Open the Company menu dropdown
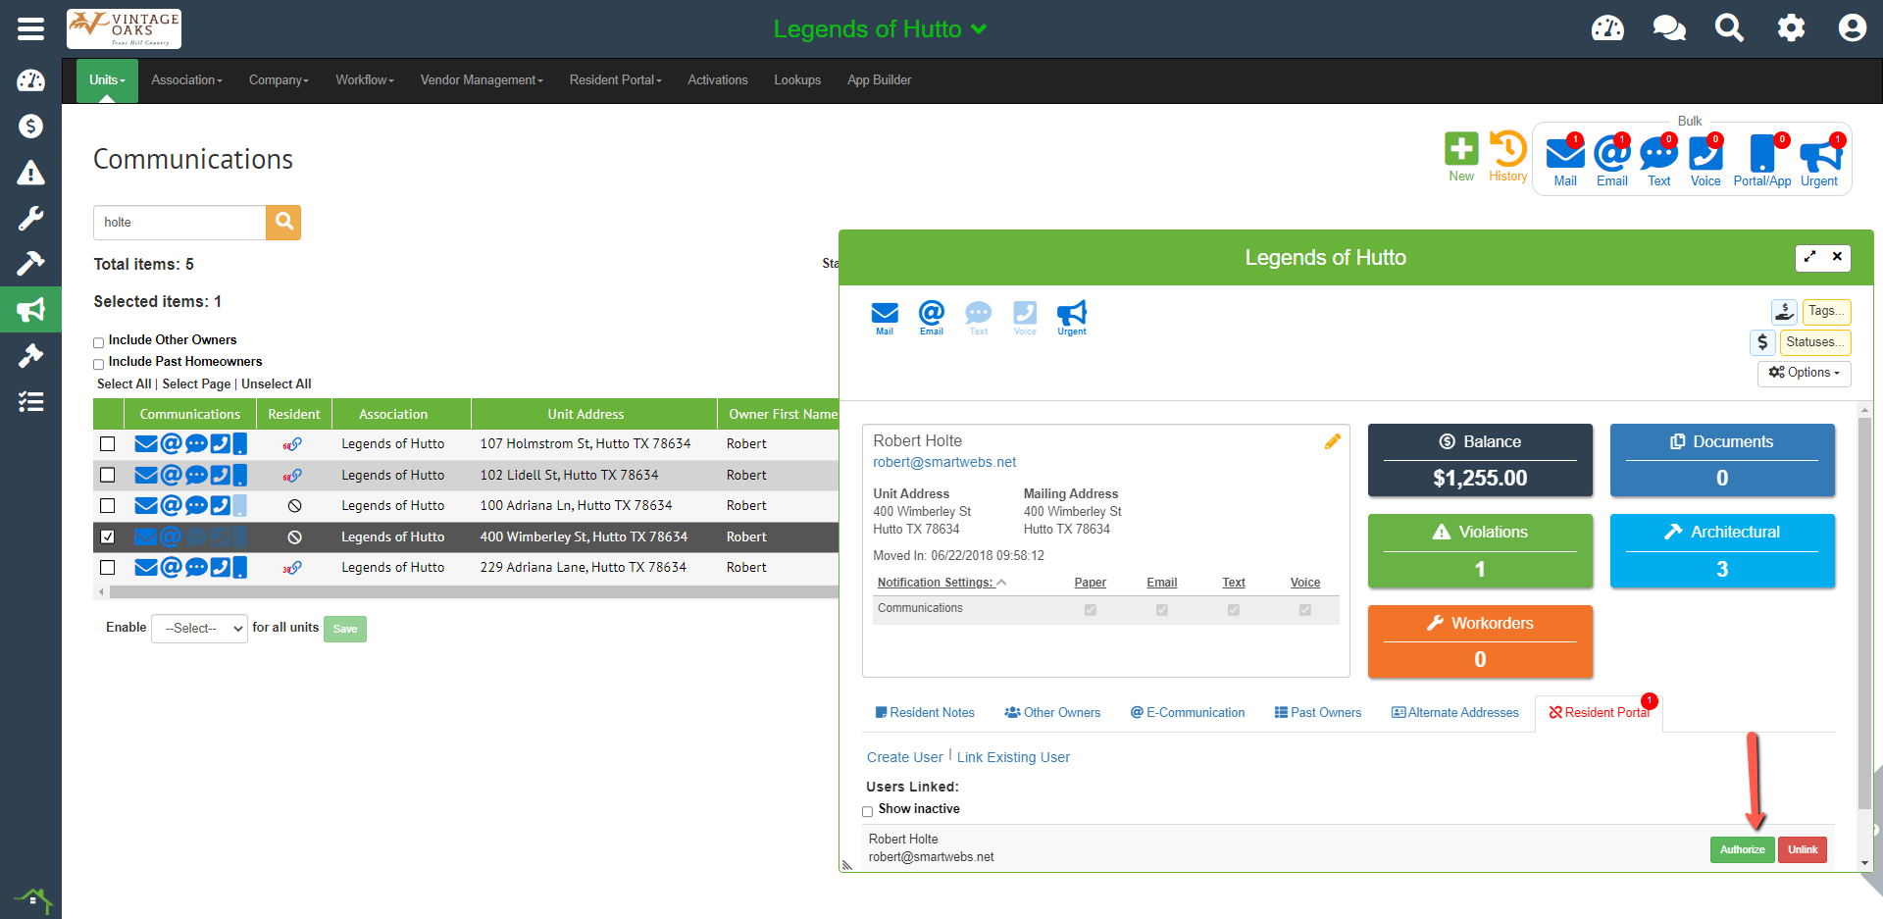1883x919 pixels. coord(279,80)
